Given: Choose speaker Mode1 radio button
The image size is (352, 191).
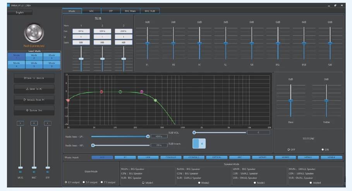Looking at the screenshot, I should coord(143,183).
